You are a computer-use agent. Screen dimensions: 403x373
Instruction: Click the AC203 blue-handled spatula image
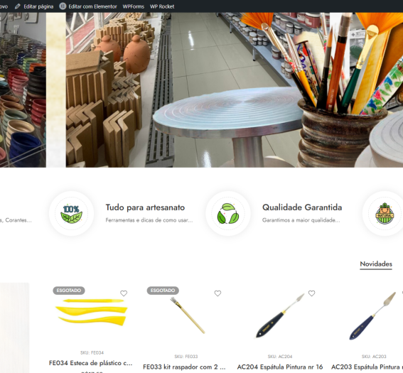(372, 315)
